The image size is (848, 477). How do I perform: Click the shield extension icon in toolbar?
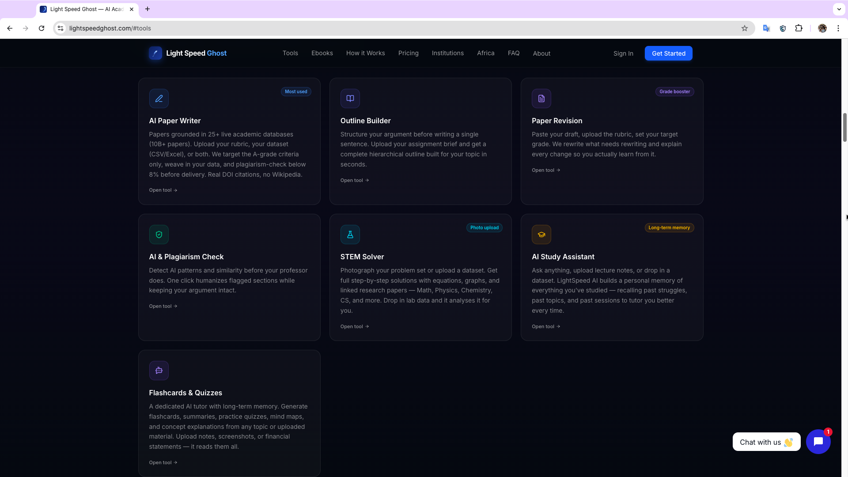point(783,28)
